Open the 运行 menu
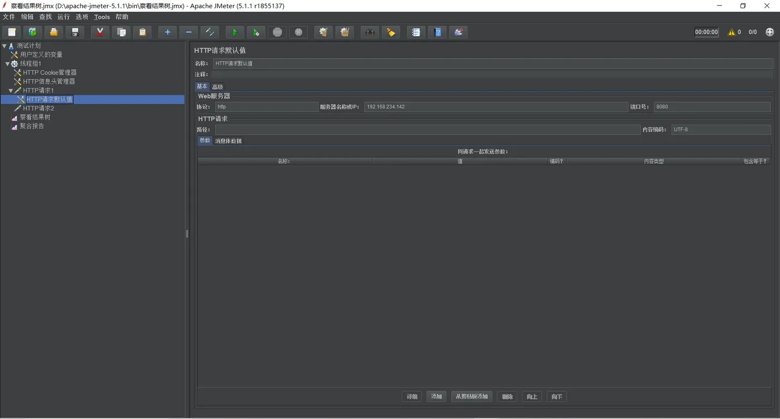780x419 pixels. click(64, 17)
